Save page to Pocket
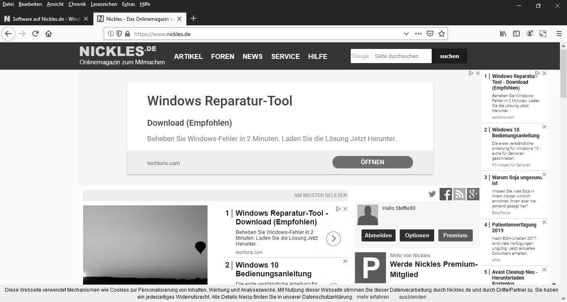The height and width of the screenshot is (302, 567). click(x=430, y=34)
